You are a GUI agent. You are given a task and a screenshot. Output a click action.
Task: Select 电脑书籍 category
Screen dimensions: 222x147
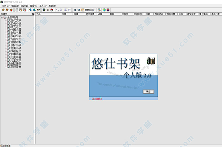coord(16,33)
